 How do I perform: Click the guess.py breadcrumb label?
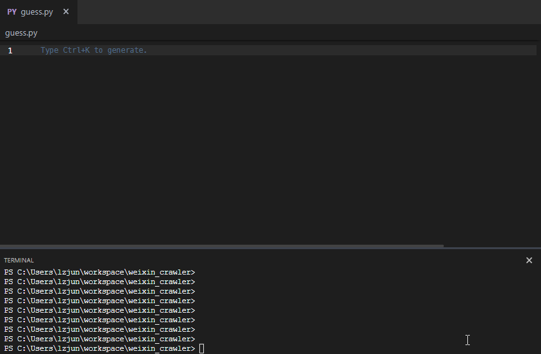21,33
